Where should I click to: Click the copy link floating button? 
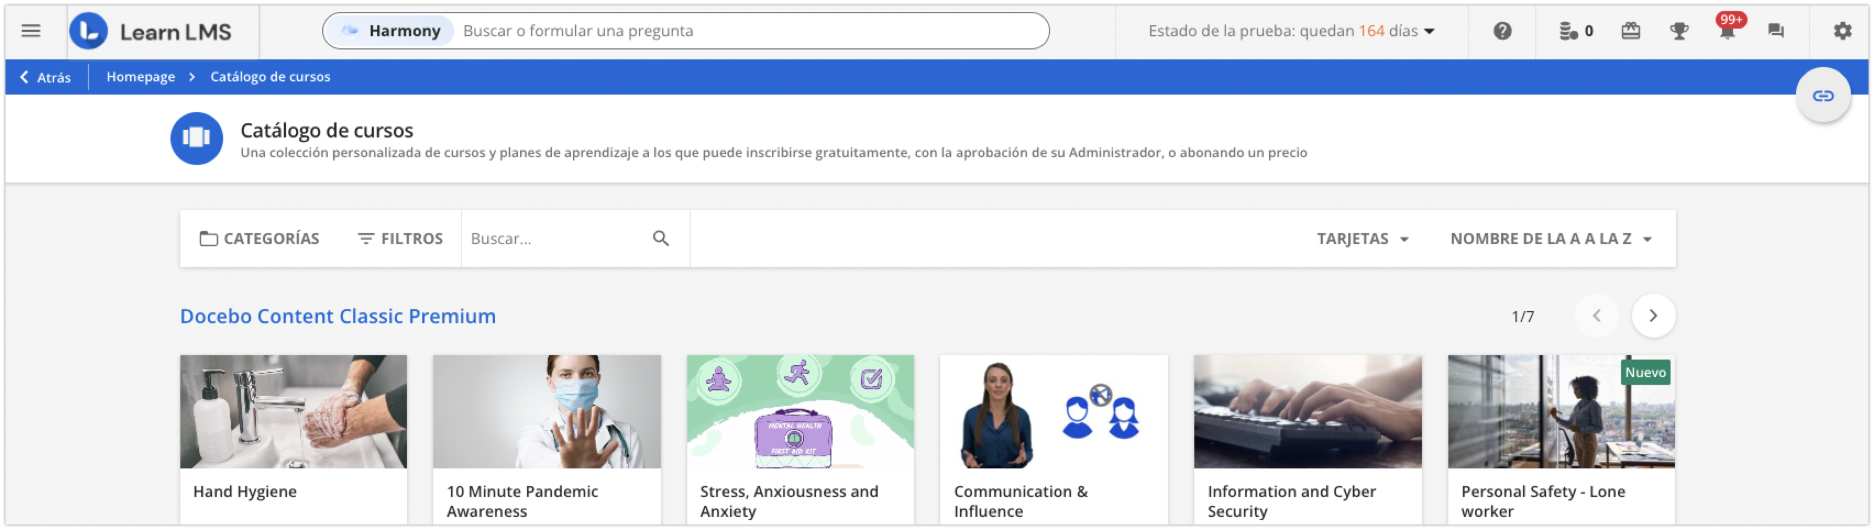(1822, 96)
